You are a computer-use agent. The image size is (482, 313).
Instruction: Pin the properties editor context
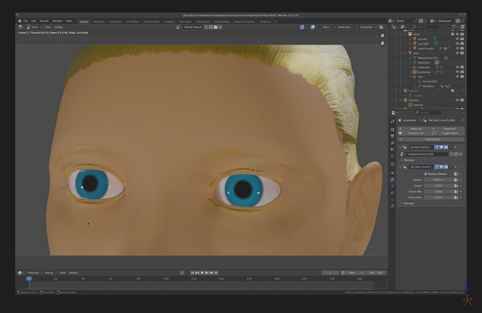click(x=461, y=121)
